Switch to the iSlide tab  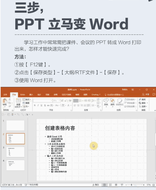[x=22, y=94]
